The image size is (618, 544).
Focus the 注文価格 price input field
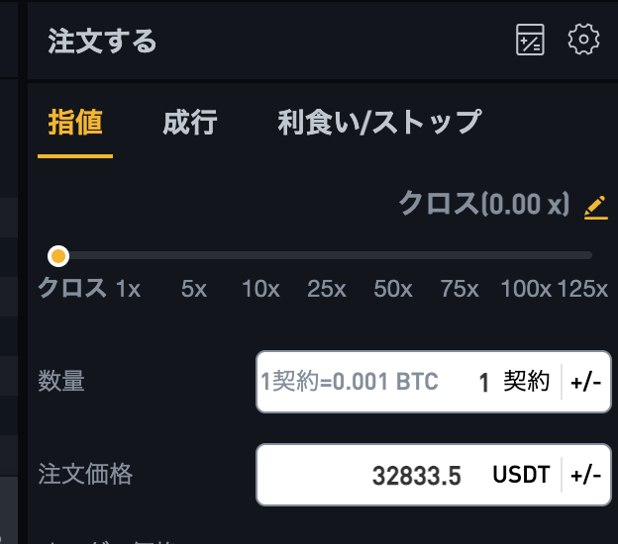(x=408, y=475)
